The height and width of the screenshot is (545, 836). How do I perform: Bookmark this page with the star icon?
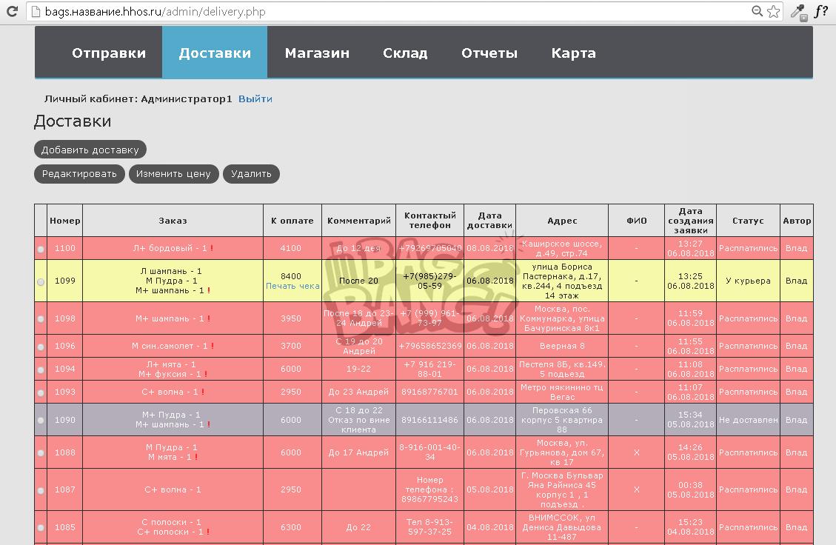coord(773,11)
